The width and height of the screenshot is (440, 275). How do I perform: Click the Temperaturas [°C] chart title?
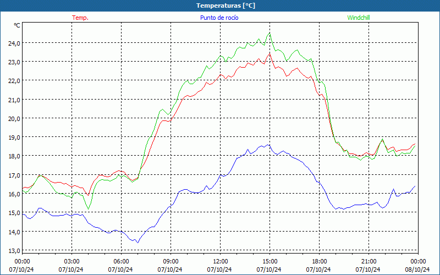coord(226,5)
